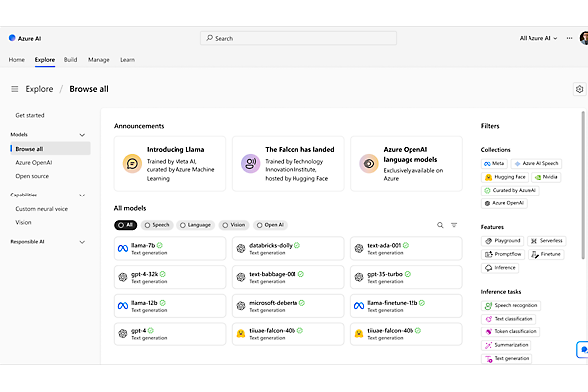
Task: Switch to the Build tab
Action: (x=70, y=60)
